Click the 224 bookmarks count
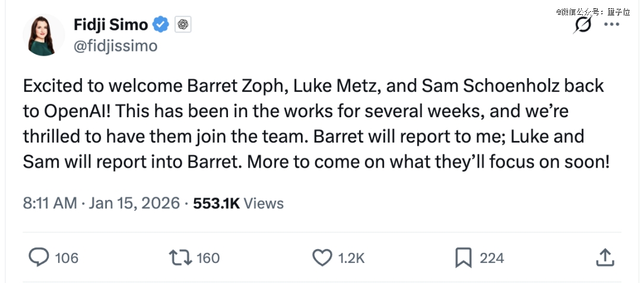 click(x=491, y=258)
